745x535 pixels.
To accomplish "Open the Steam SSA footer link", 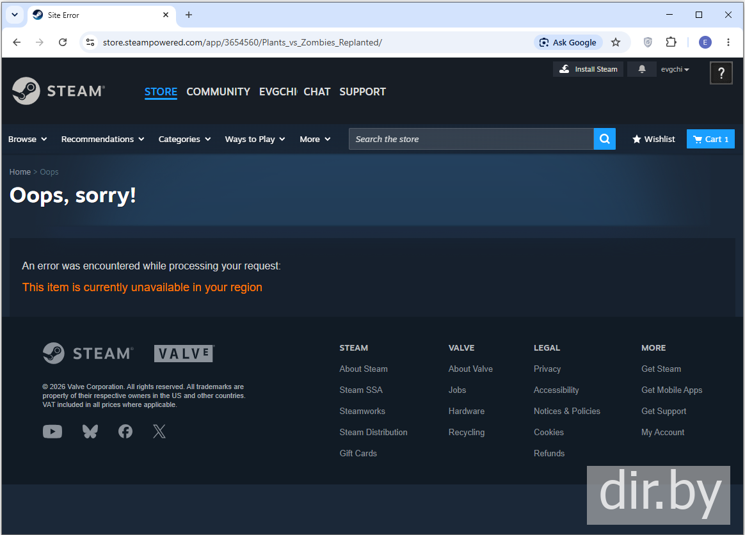I will (361, 390).
